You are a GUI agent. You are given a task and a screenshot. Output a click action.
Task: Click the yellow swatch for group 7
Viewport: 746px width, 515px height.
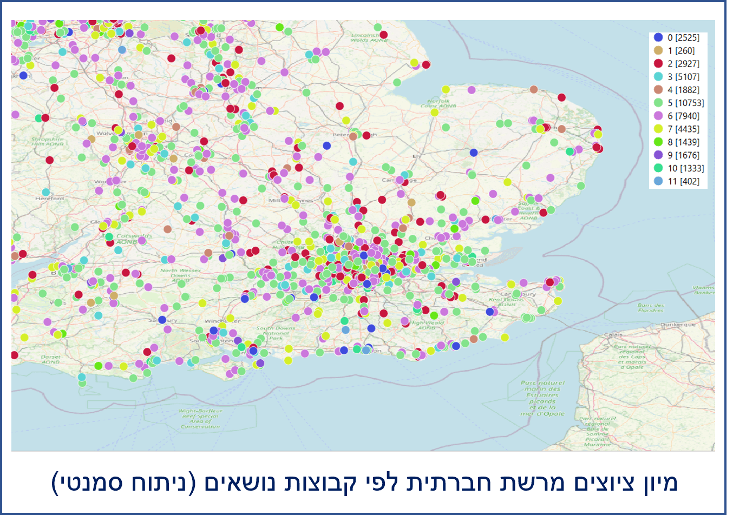(x=658, y=129)
